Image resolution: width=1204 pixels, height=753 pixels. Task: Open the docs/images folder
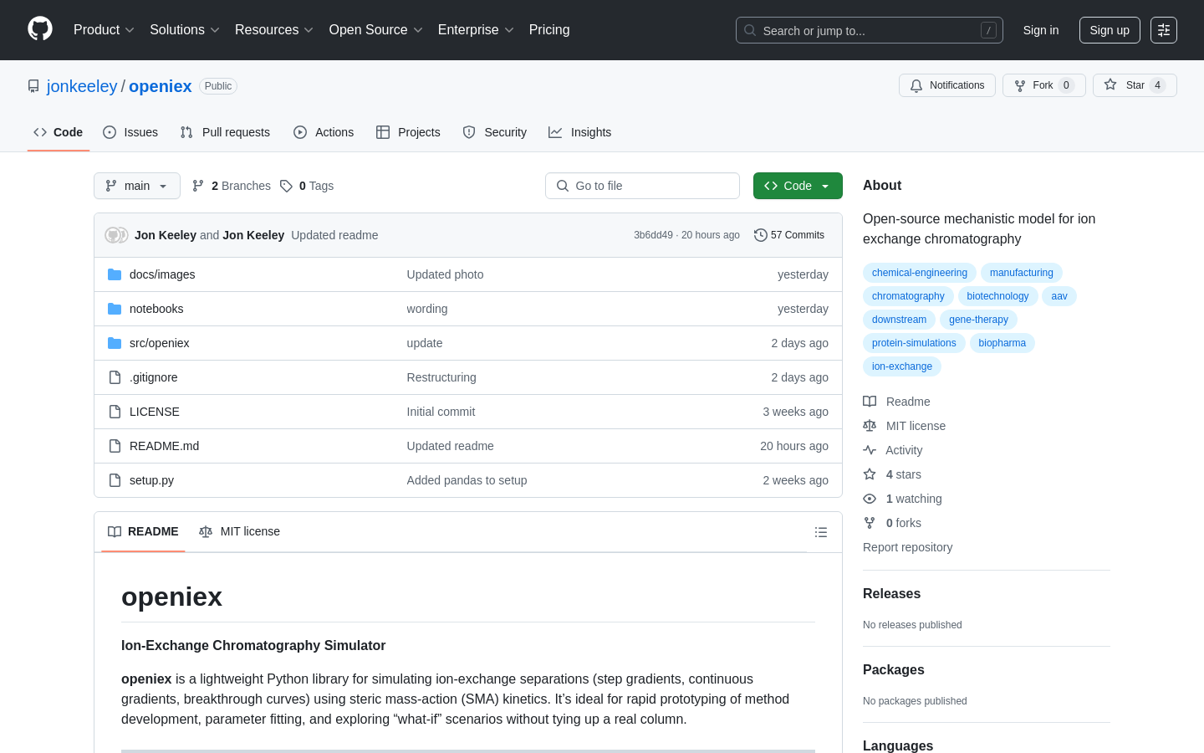(x=162, y=274)
